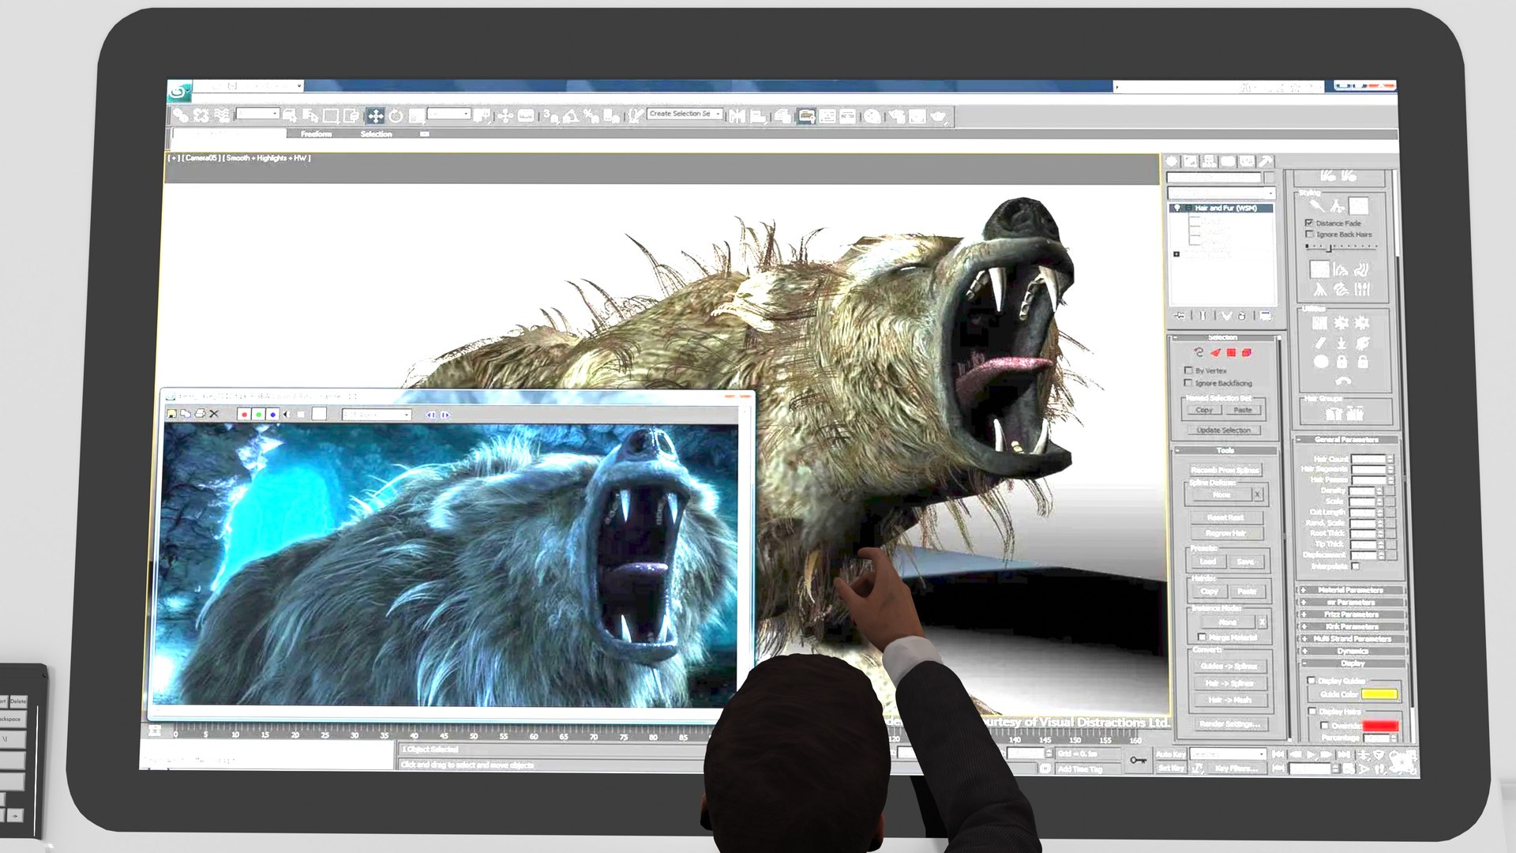Switch to the Selection ribbon tab
This screenshot has width=1516, height=853.
377,134
